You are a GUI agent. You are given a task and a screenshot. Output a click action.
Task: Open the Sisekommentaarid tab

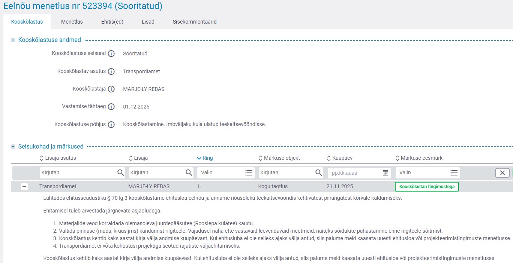[195, 22]
